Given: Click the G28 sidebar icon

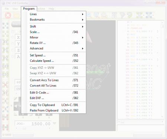Looking at the screenshot, I should 6,66.
